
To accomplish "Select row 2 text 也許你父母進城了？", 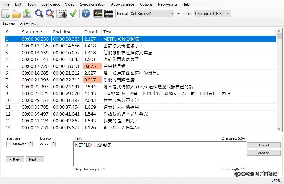I will [x=123, y=46].
